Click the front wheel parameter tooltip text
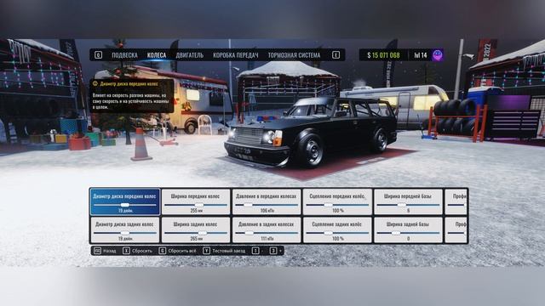The width and height of the screenshot is (545, 306). pyautogui.click(x=130, y=101)
